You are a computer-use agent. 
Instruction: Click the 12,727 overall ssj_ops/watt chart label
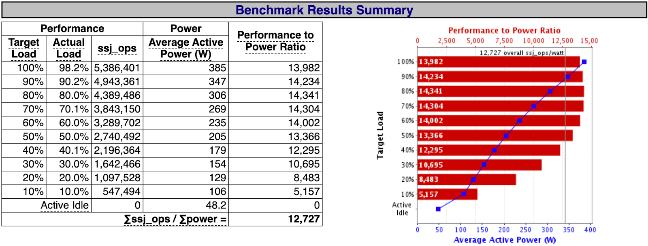point(522,53)
